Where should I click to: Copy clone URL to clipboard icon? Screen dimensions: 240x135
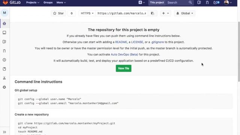pyautogui.click(x=153, y=13)
